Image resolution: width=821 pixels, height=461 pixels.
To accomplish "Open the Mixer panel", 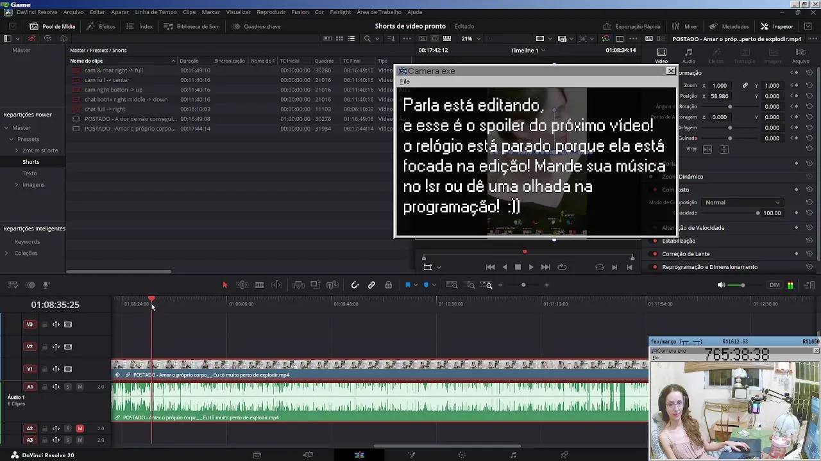I will tap(685, 26).
